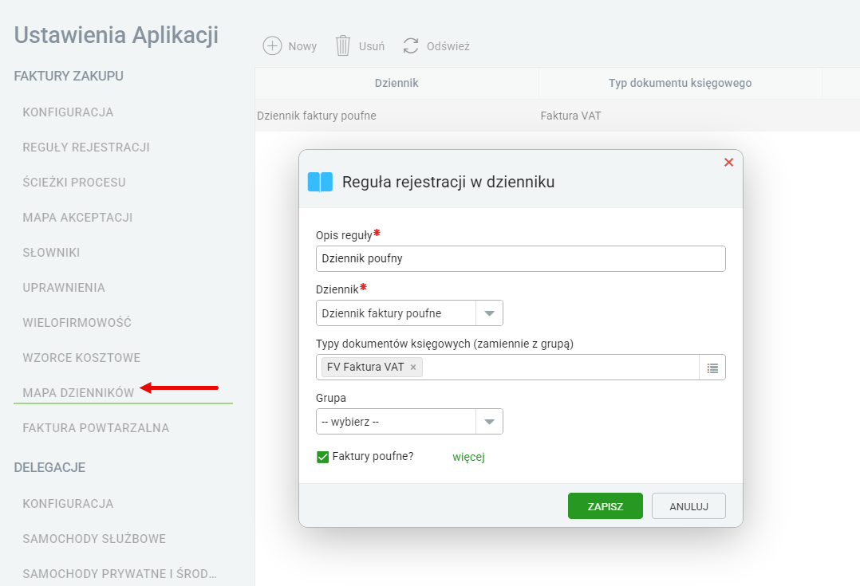
Task: Open Samochody służbowe
Action: (x=94, y=539)
